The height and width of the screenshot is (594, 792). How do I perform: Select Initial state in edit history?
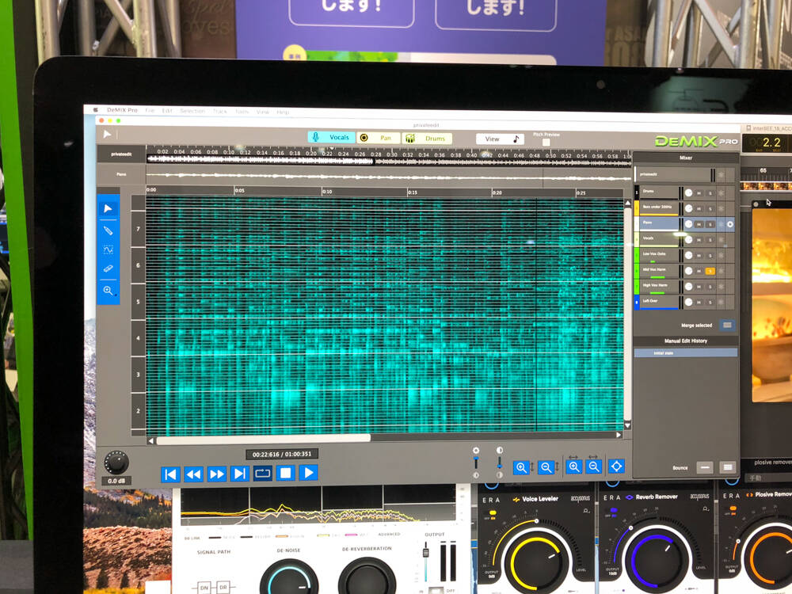(x=685, y=352)
